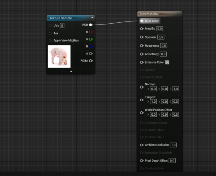Click the Normal Z value field
The height and width of the screenshot is (176, 216).
point(176,89)
